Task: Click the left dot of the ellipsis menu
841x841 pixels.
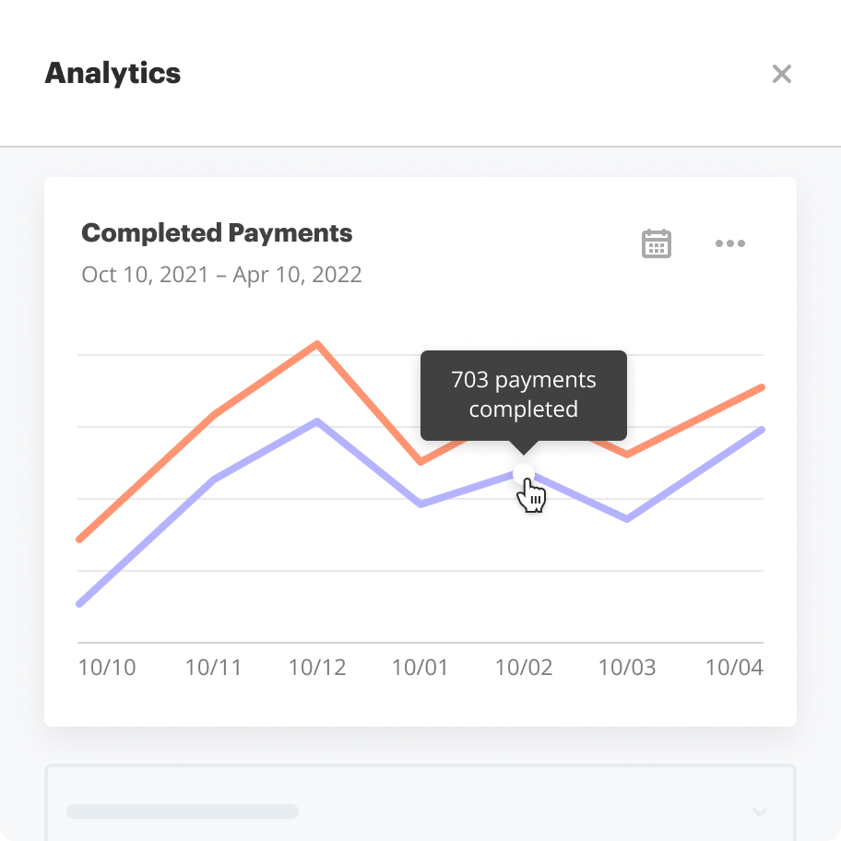Action: pos(717,243)
